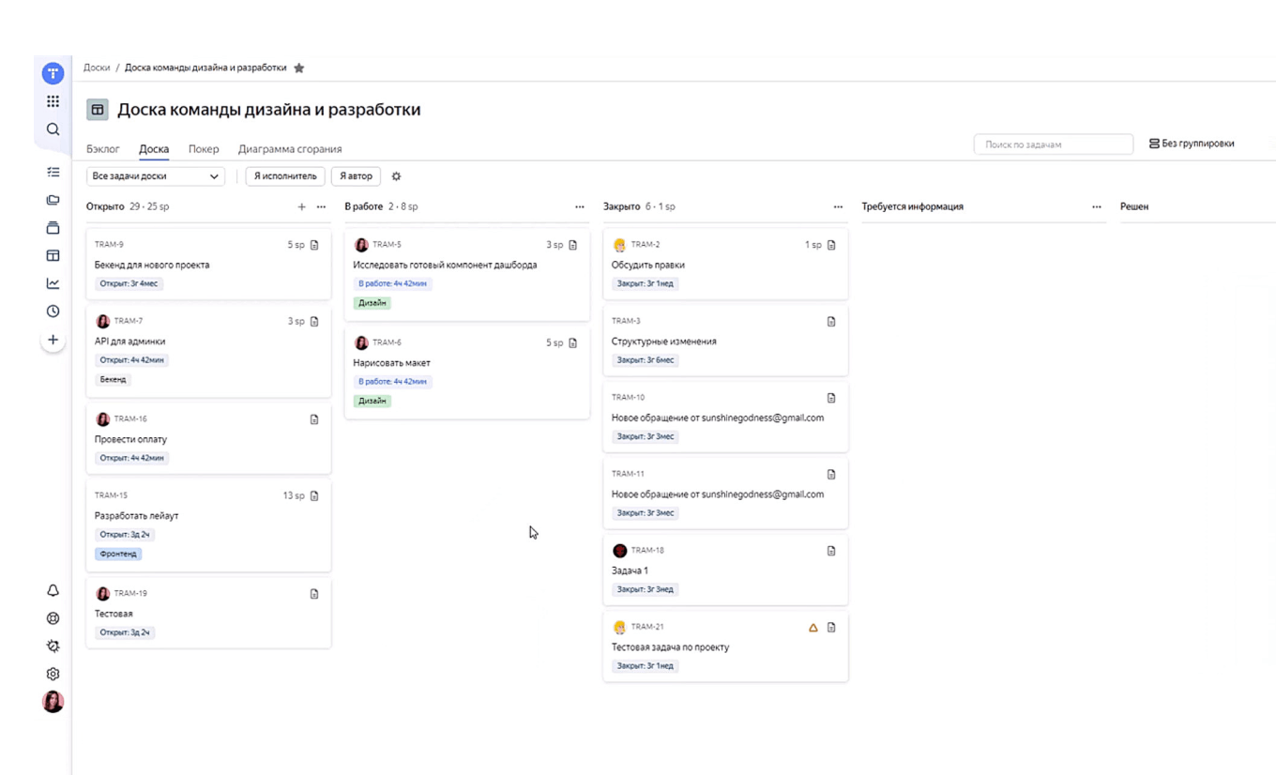Toggle the 'Я исполнитель' filter

285,175
